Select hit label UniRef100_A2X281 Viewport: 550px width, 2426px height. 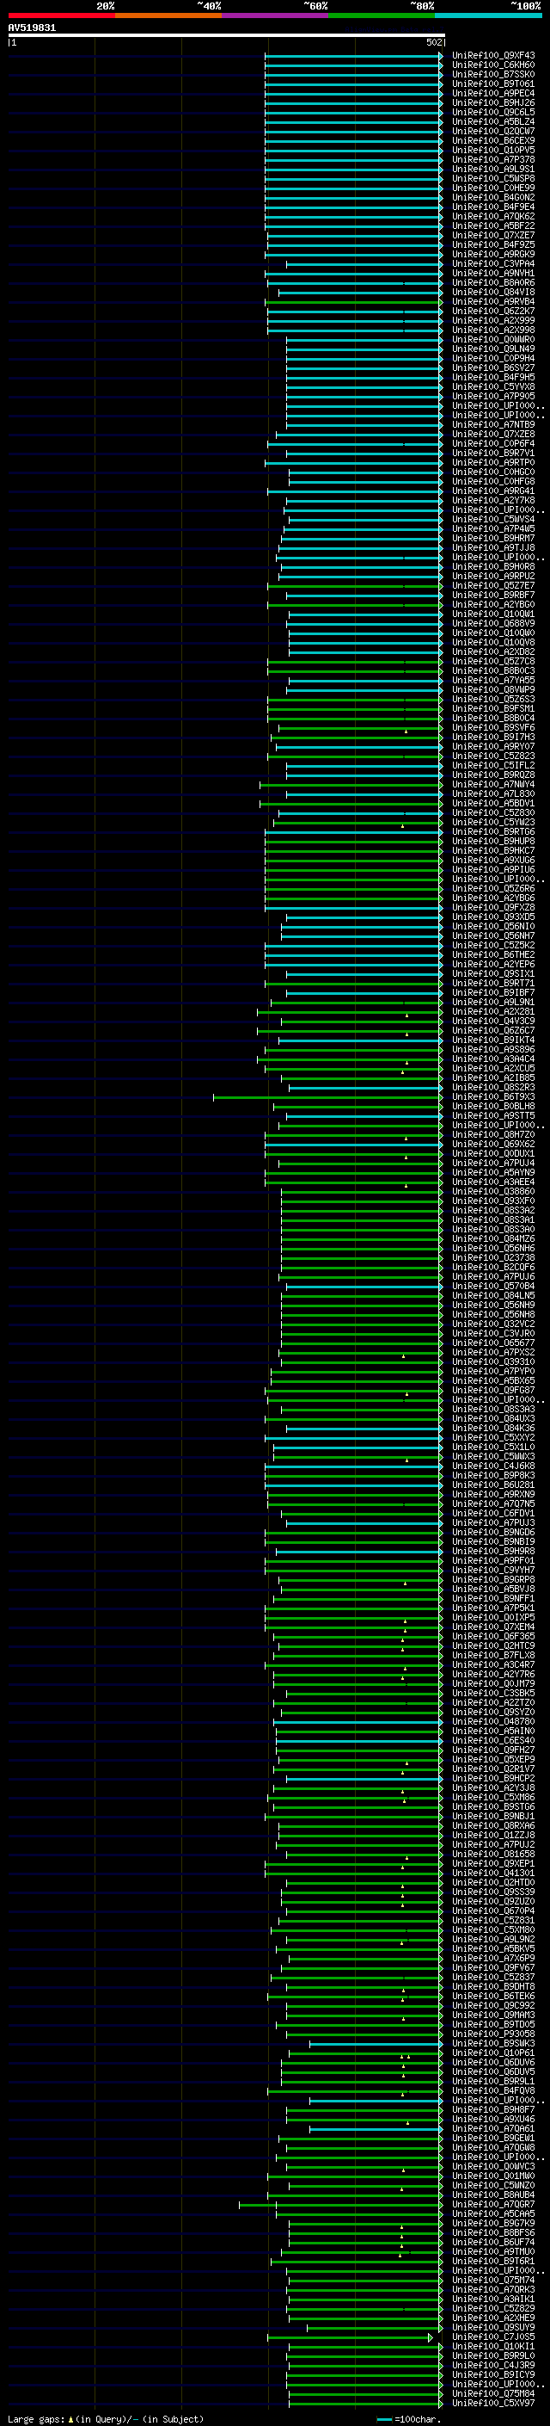493,1011
